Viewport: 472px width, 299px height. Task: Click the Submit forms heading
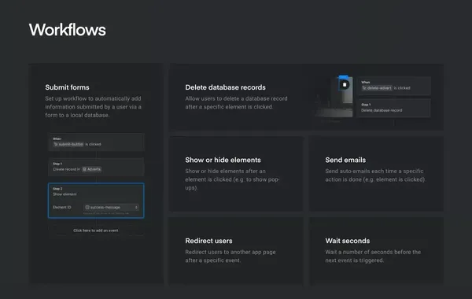67,87
